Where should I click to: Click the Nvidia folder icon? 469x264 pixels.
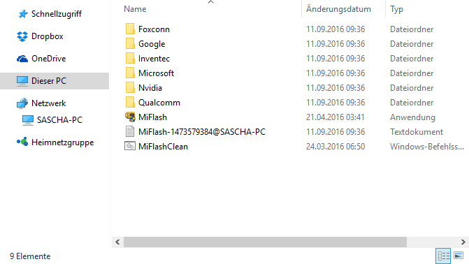[130, 87]
